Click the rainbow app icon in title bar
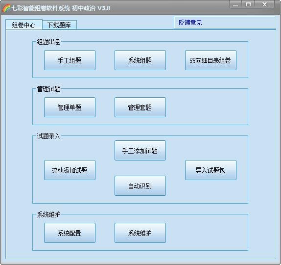The height and width of the screenshot is (265, 281). pos(6,8)
